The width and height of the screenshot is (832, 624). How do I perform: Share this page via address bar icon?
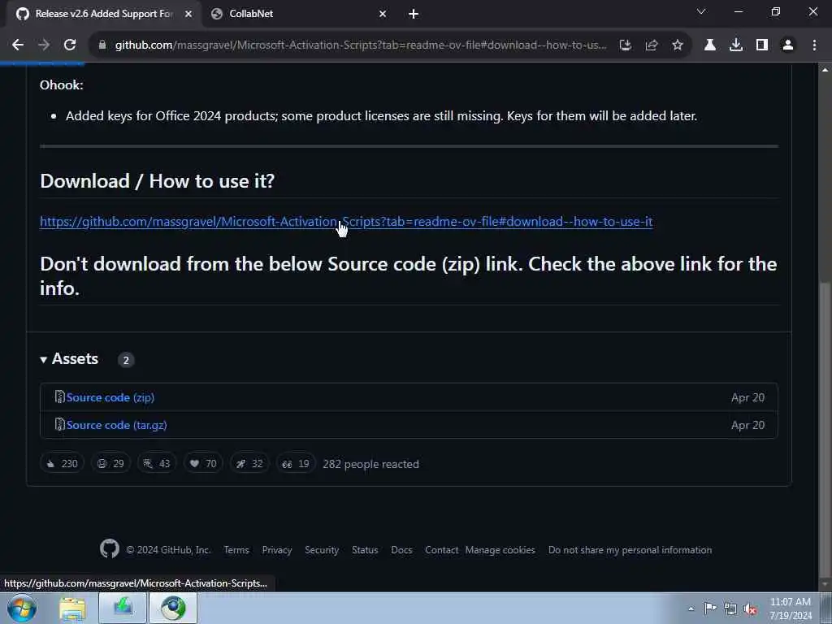tap(652, 45)
